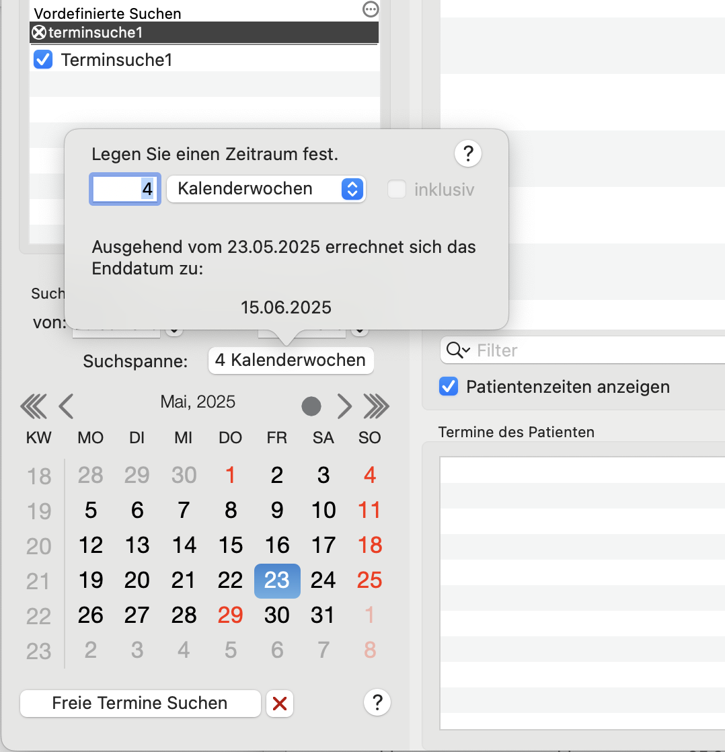Click the Mai, 2025 month label
The width and height of the screenshot is (725, 752).
198,402
